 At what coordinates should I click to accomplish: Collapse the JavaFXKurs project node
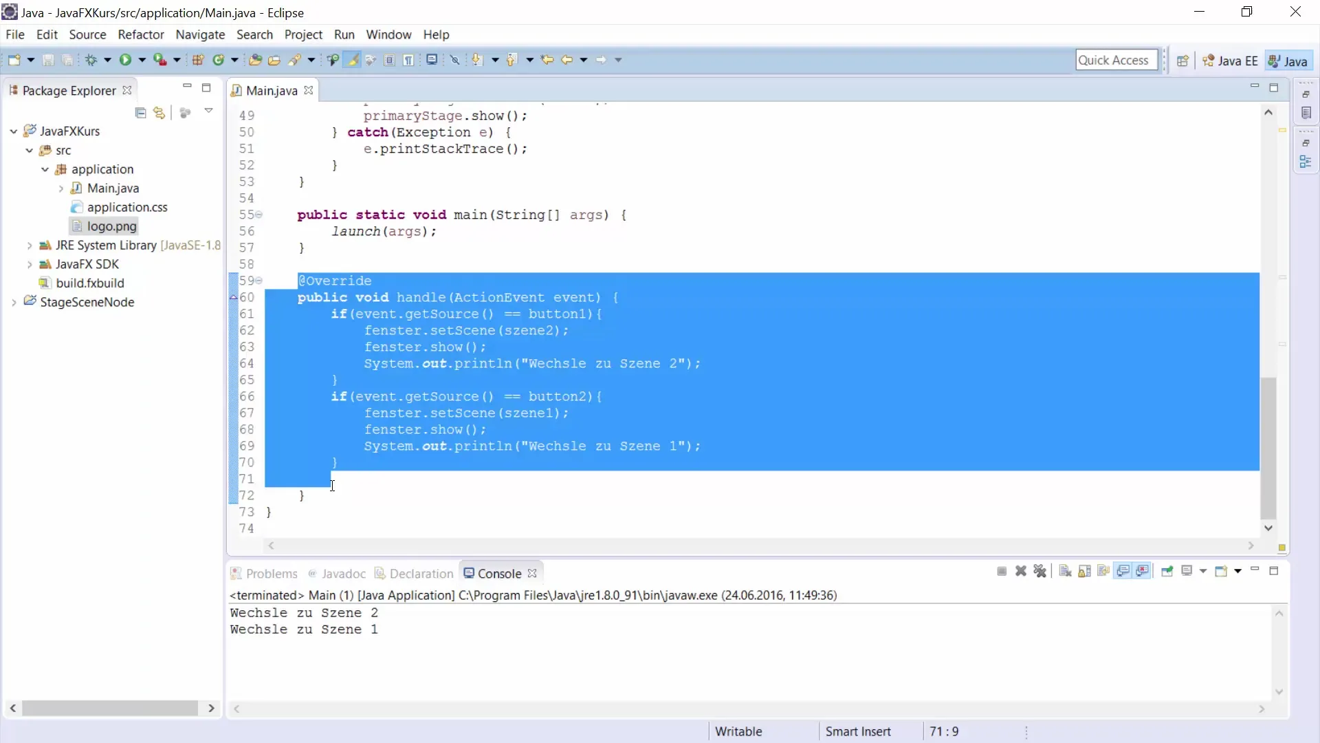(x=14, y=131)
